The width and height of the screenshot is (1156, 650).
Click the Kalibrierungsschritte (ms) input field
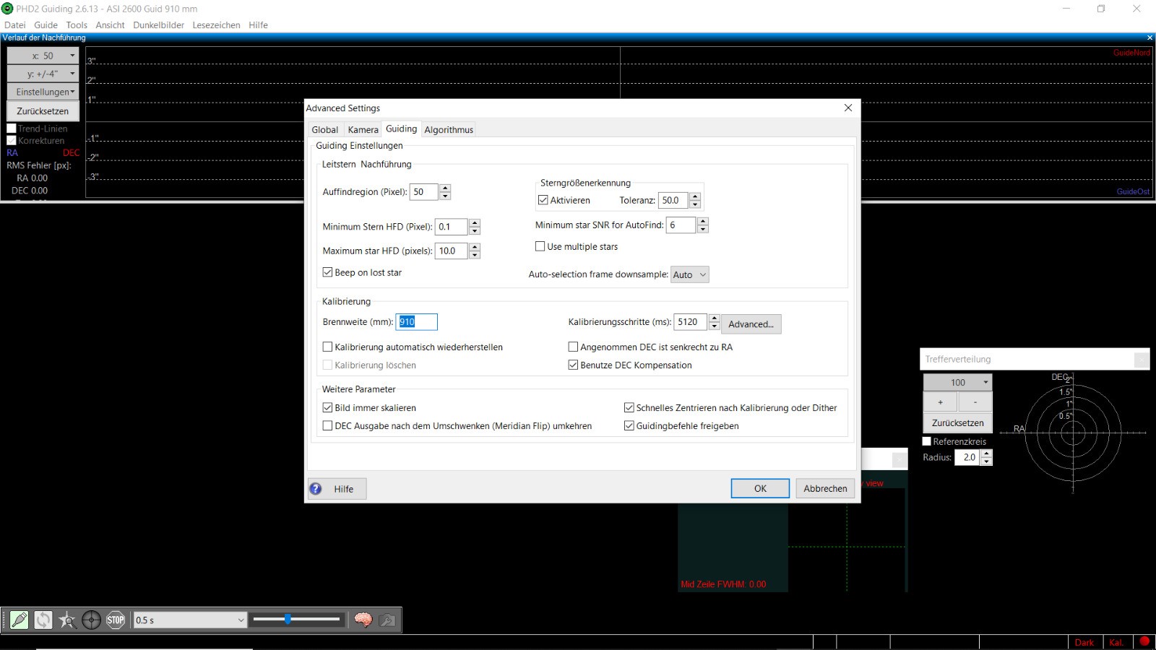[x=691, y=322]
